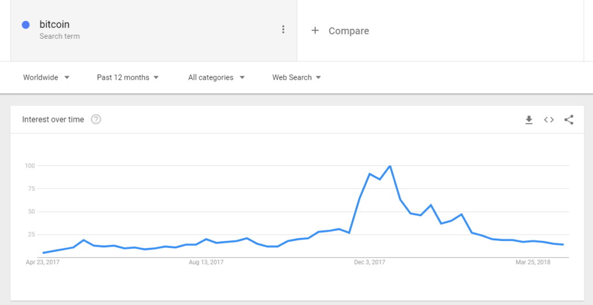Open the Past 12 months time range dropdown
The height and width of the screenshot is (305, 593).
coord(128,77)
